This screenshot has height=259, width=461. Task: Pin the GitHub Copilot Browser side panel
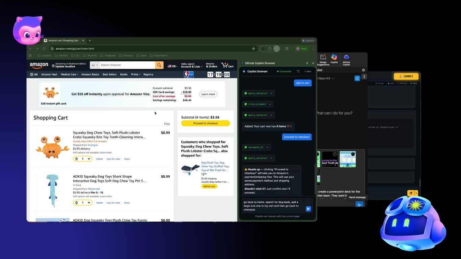(307, 63)
